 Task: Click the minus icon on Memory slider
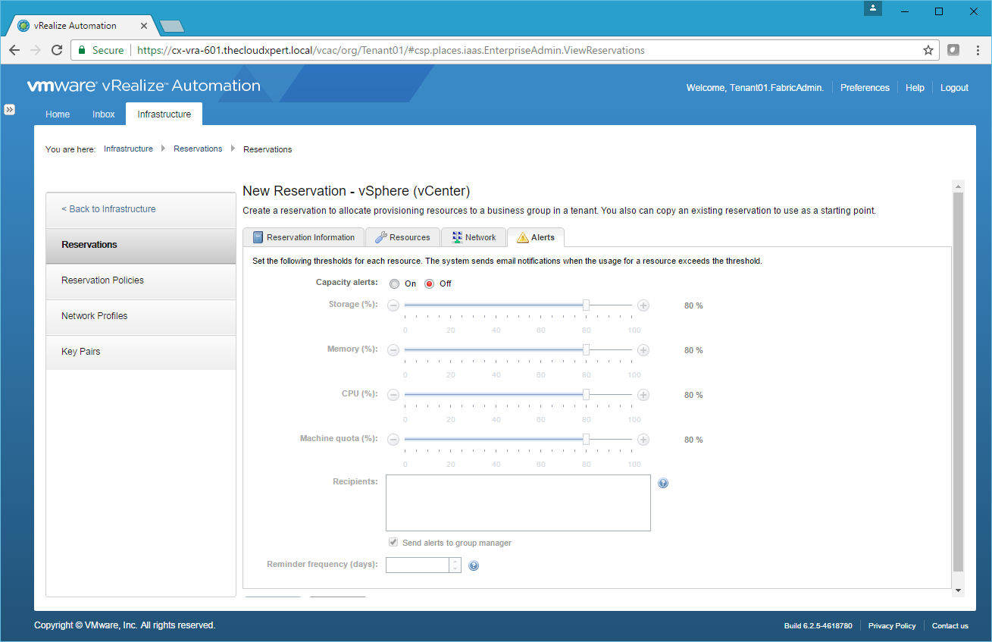pos(393,350)
